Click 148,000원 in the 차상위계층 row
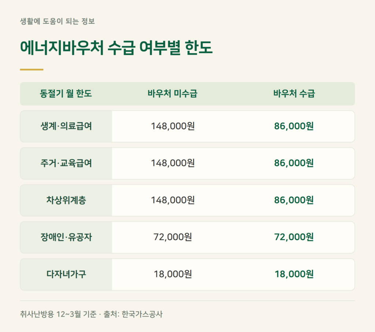Screen dimensions: 375x332 (173, 200)
